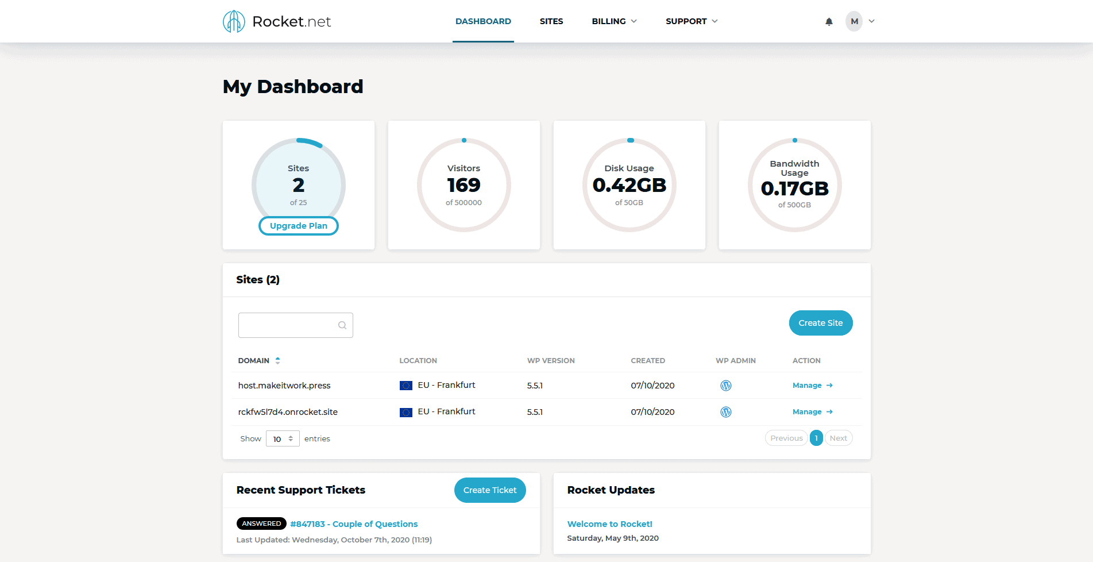Click the EU flag beside host.makeitwork.press
This screenshot has height=562, width=1093.
[x=405, y=385]
